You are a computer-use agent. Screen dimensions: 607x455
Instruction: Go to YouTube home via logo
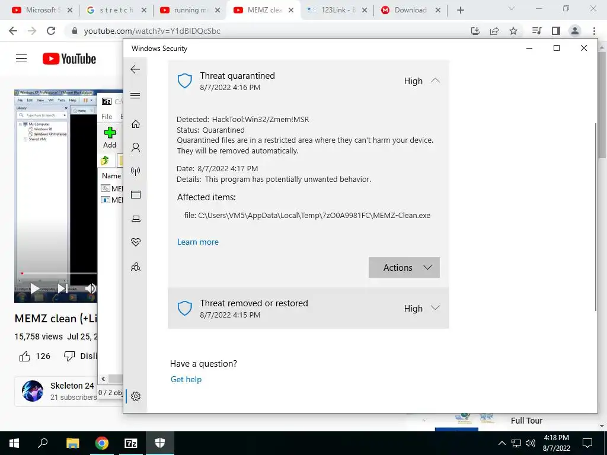(69, 59)
